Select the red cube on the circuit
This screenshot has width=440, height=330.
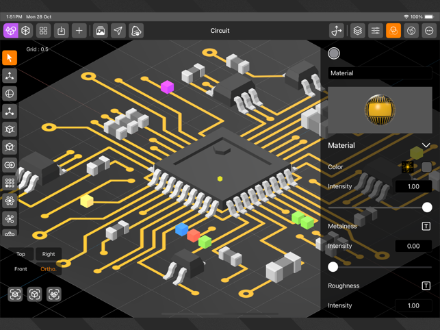[194, 236]
